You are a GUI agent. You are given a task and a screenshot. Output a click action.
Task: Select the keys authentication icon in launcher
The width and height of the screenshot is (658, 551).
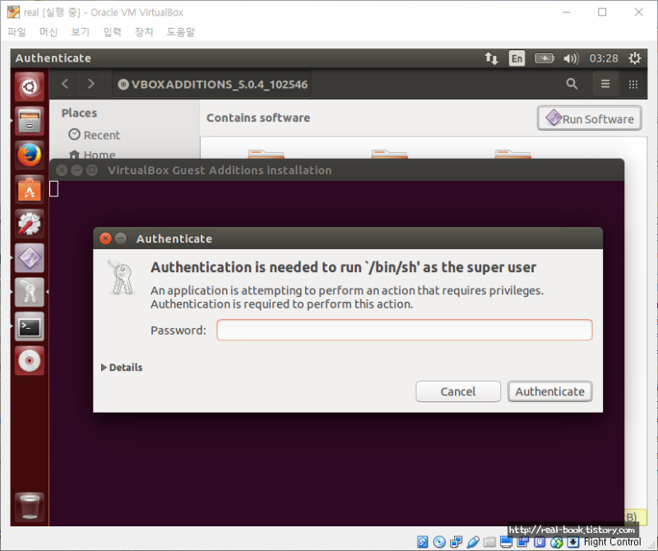[30, 292]
